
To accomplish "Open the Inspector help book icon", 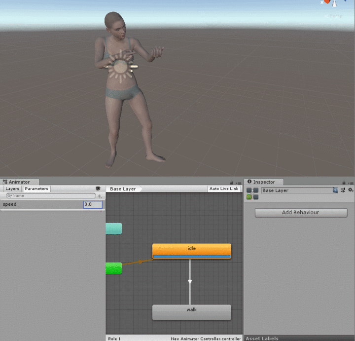I will tap(336, 190).
